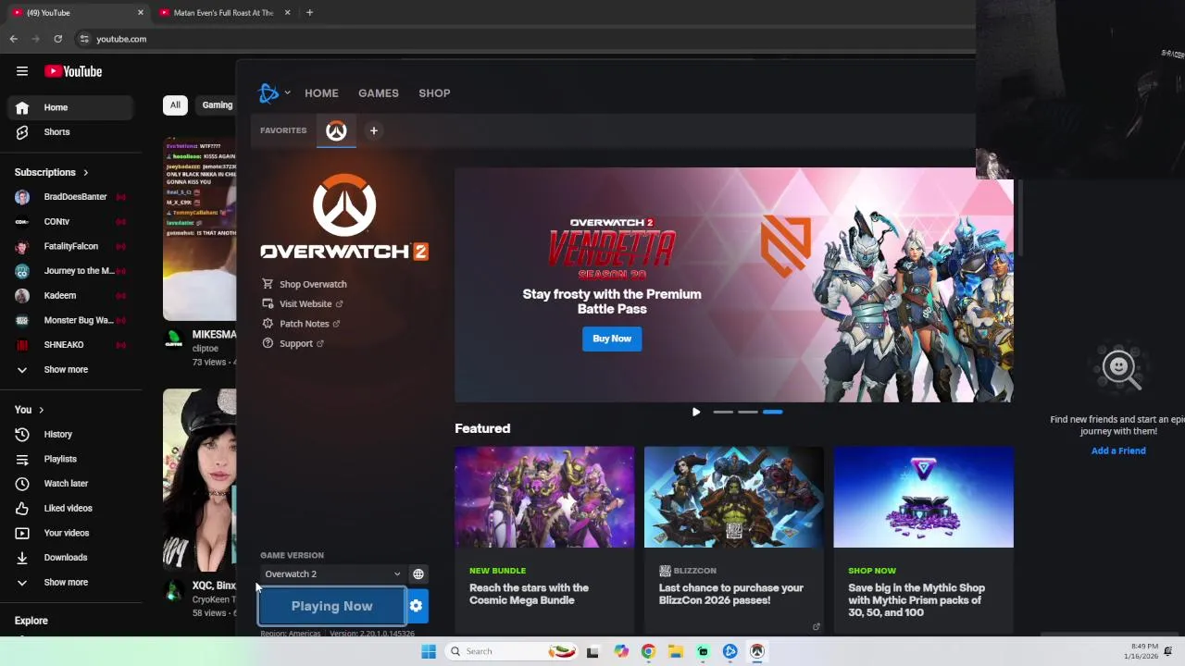Open FatalityFalcon subscription channel
This screenshot has height=666, width=1185.
pyautogui.click(x=70, y=246)
